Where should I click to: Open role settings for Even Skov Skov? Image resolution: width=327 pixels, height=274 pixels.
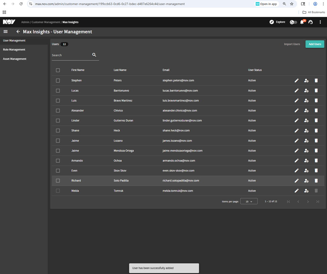306,170
